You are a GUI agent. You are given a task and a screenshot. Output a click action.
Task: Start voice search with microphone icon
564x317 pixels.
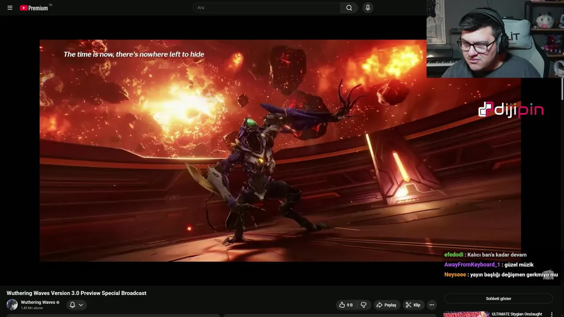click(x=367, y=7)
